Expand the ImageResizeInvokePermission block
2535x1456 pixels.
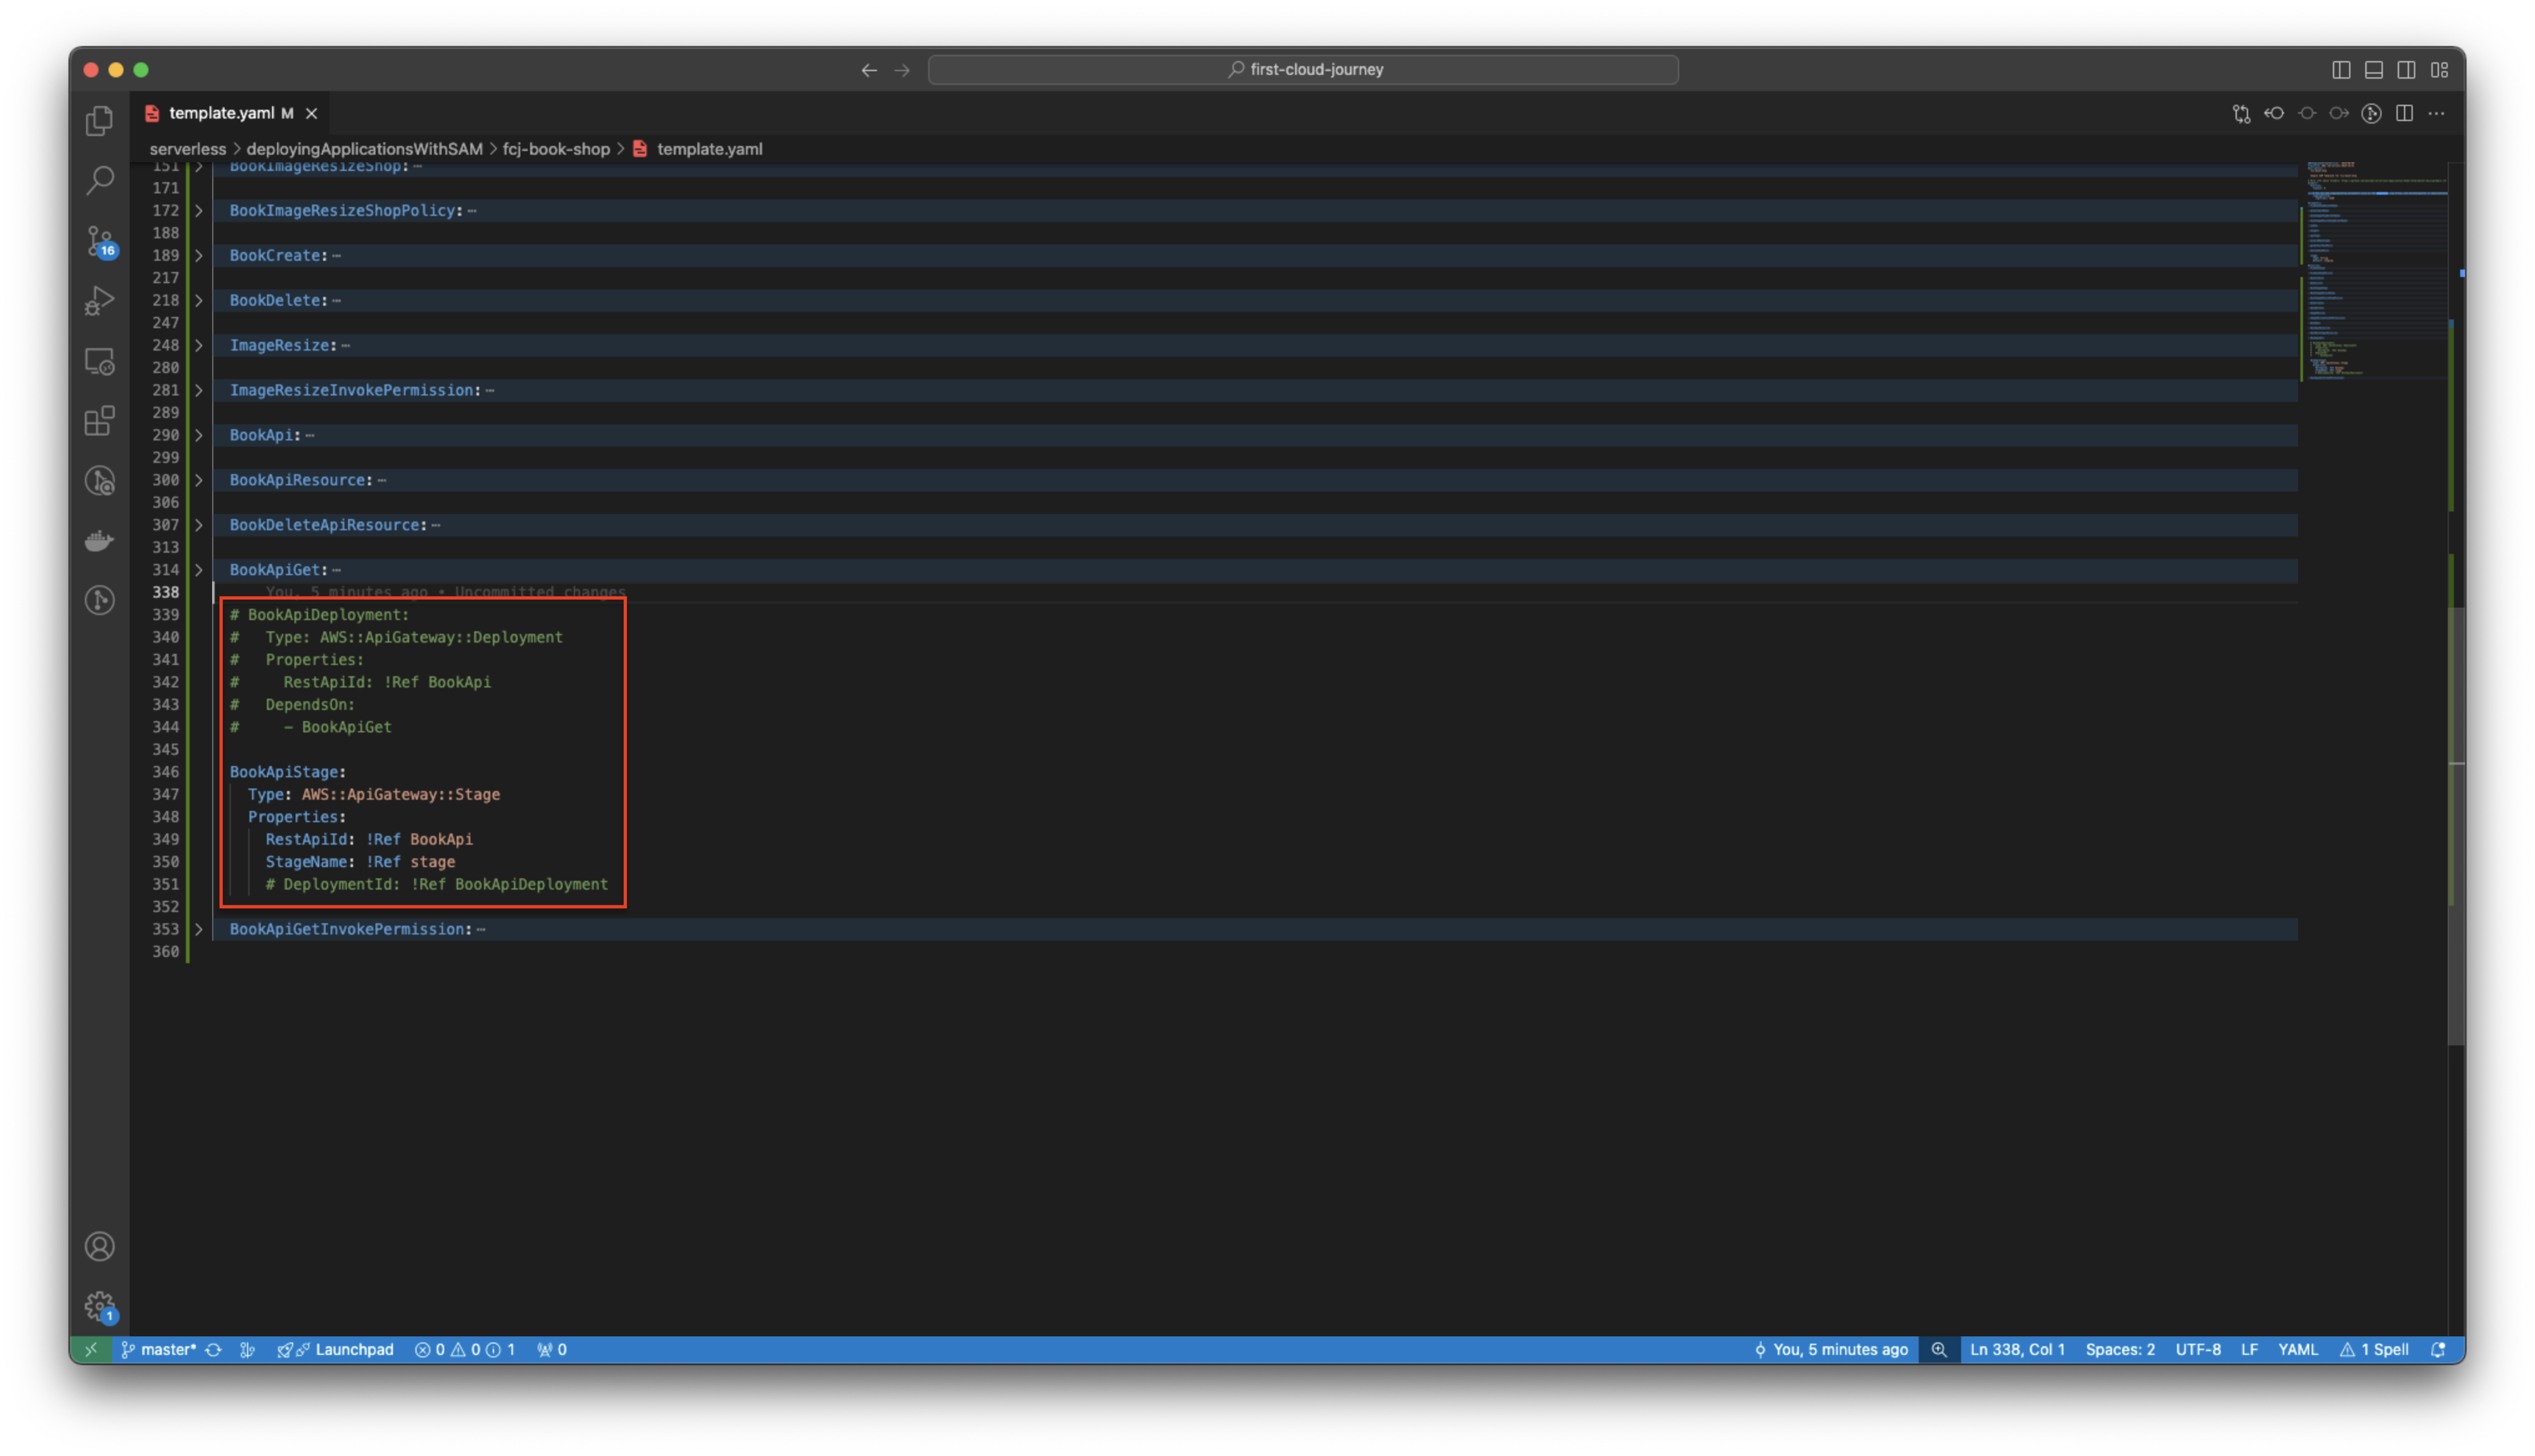click(x=199, y=391)
